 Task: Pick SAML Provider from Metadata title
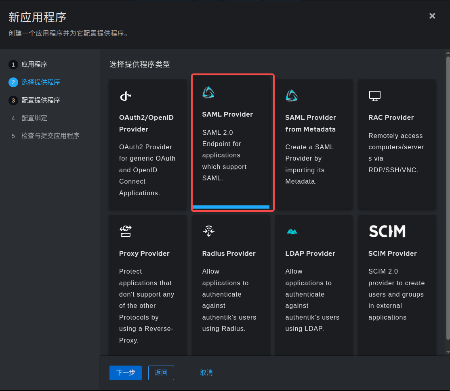coord(311,123)
